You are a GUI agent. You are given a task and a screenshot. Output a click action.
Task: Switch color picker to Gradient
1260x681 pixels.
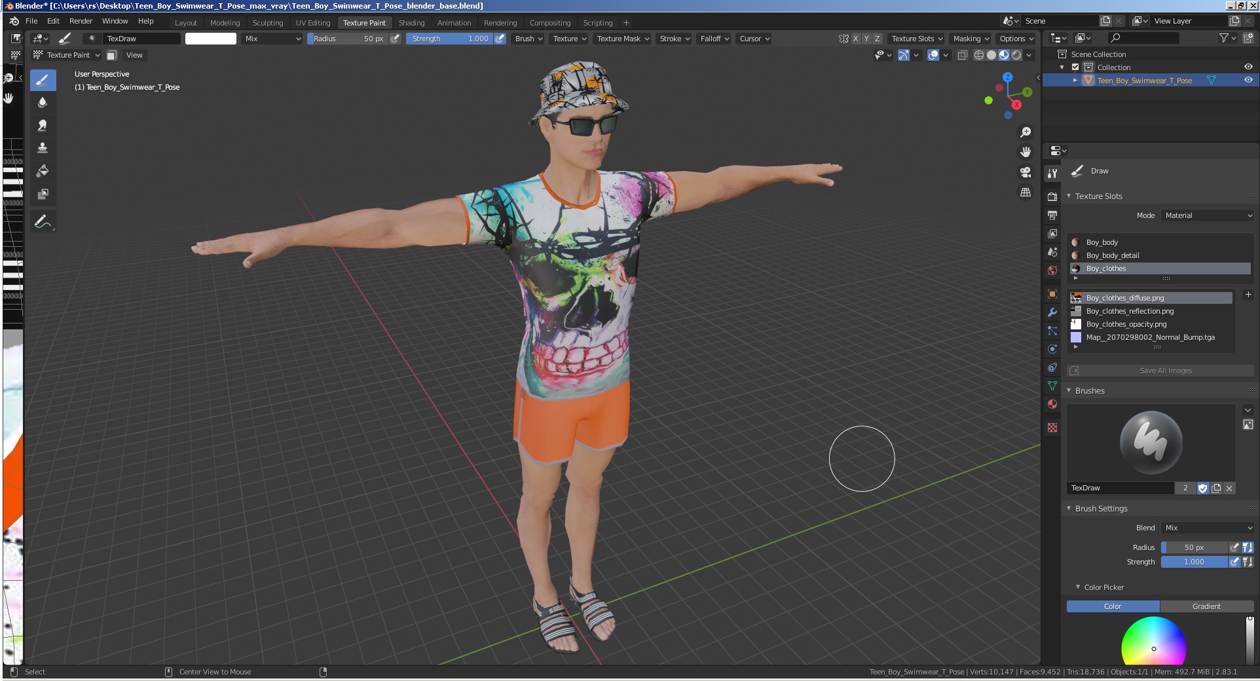pyautogui.click(x=1206, y=606)
